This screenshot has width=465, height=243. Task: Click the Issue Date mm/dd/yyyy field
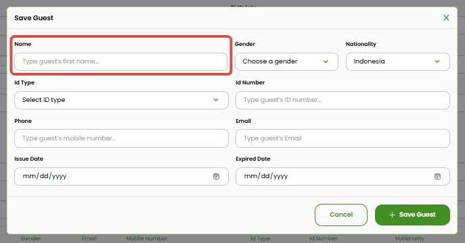point(121,176)
